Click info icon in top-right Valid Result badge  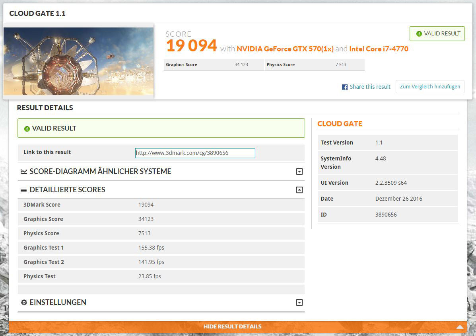(x=419, y=34)
